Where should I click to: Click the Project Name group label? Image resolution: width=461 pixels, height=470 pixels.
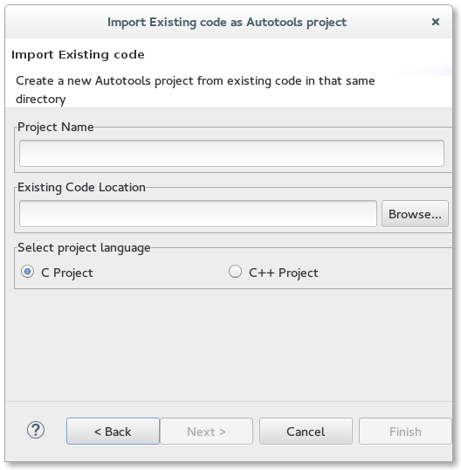[55, 127]
